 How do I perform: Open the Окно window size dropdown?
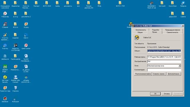point(180,66)
